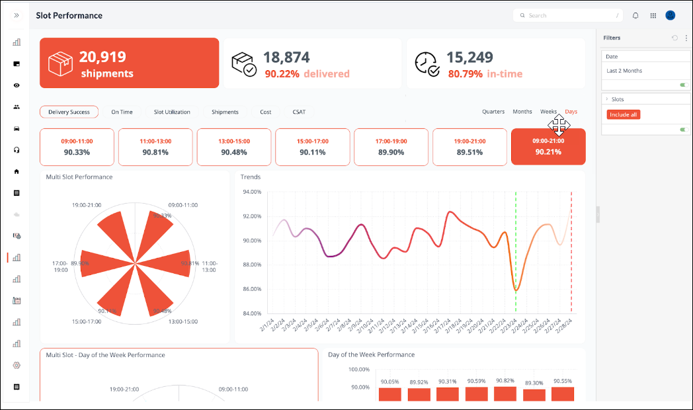693x410 pixels.
Task: Collapse the Filters panel using its edge handle
Action: 598,215
